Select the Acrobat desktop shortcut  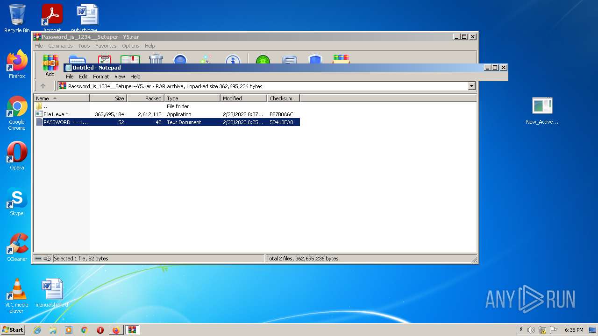(52, 18)
